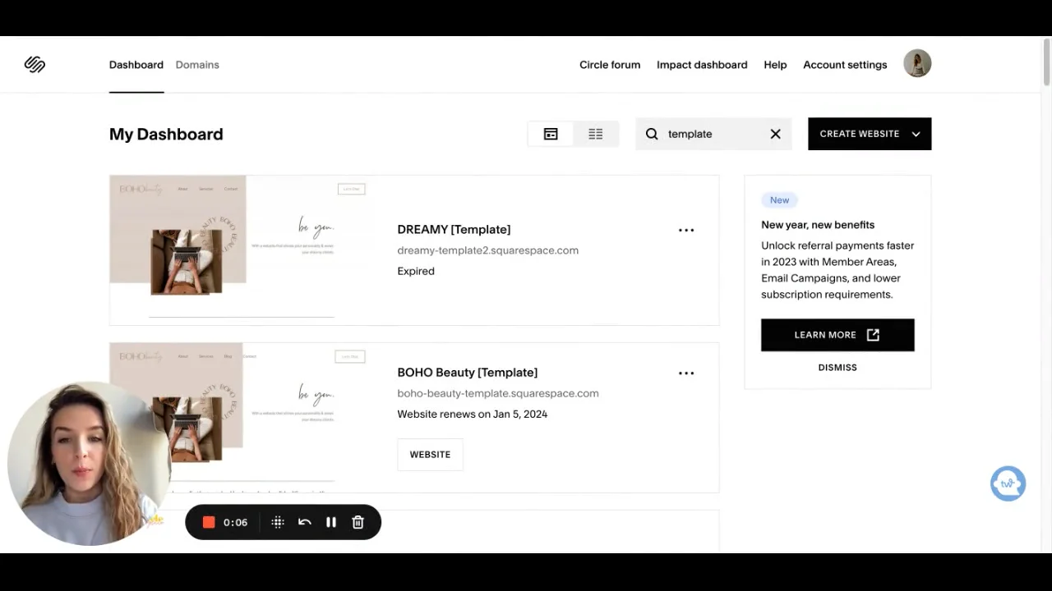This screenshot has height=591, width=1052.
Task: Select the Dashboard tab
Action: 136,65
